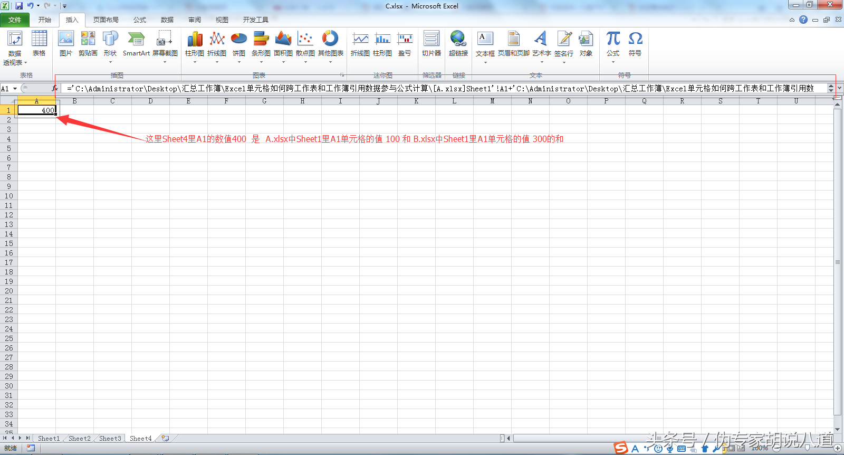Open WordArt (艺术字) gallery
844x455 pixels.
[542, 46]
